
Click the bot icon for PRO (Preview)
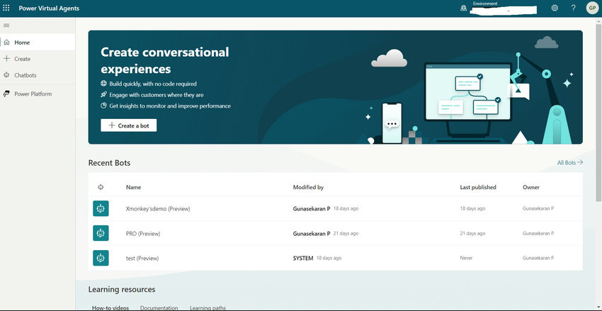pos(101,233)
